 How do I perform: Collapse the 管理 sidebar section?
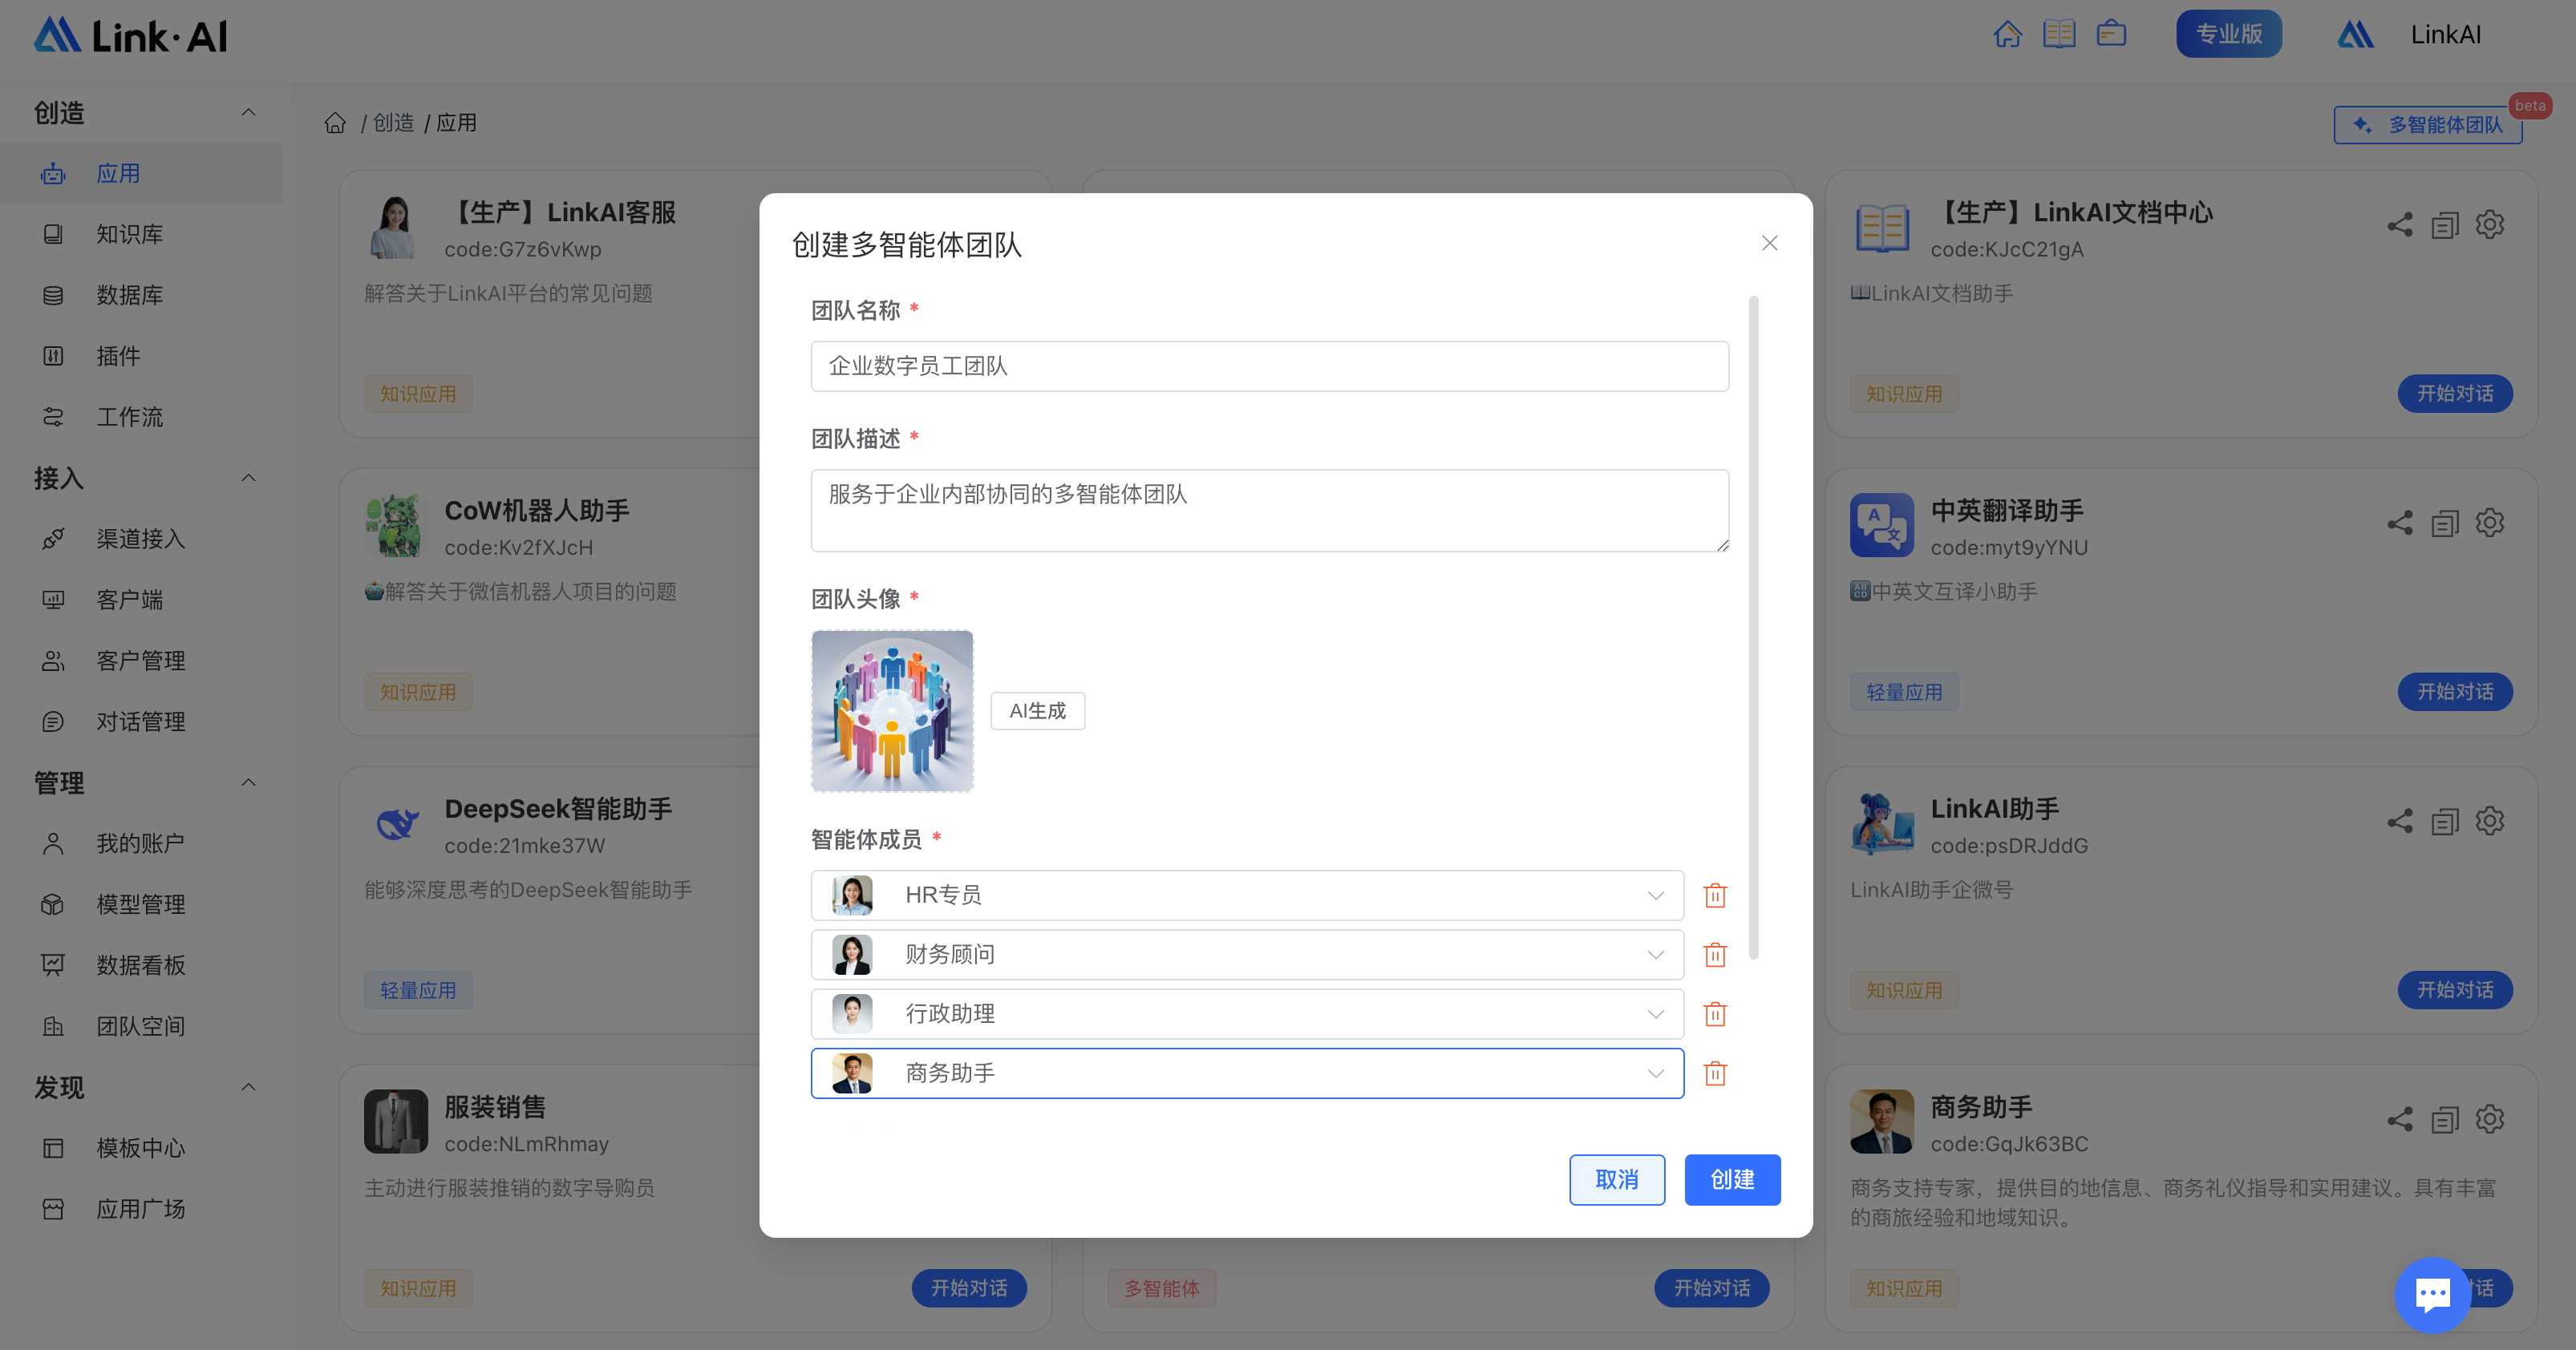(248, 782)
